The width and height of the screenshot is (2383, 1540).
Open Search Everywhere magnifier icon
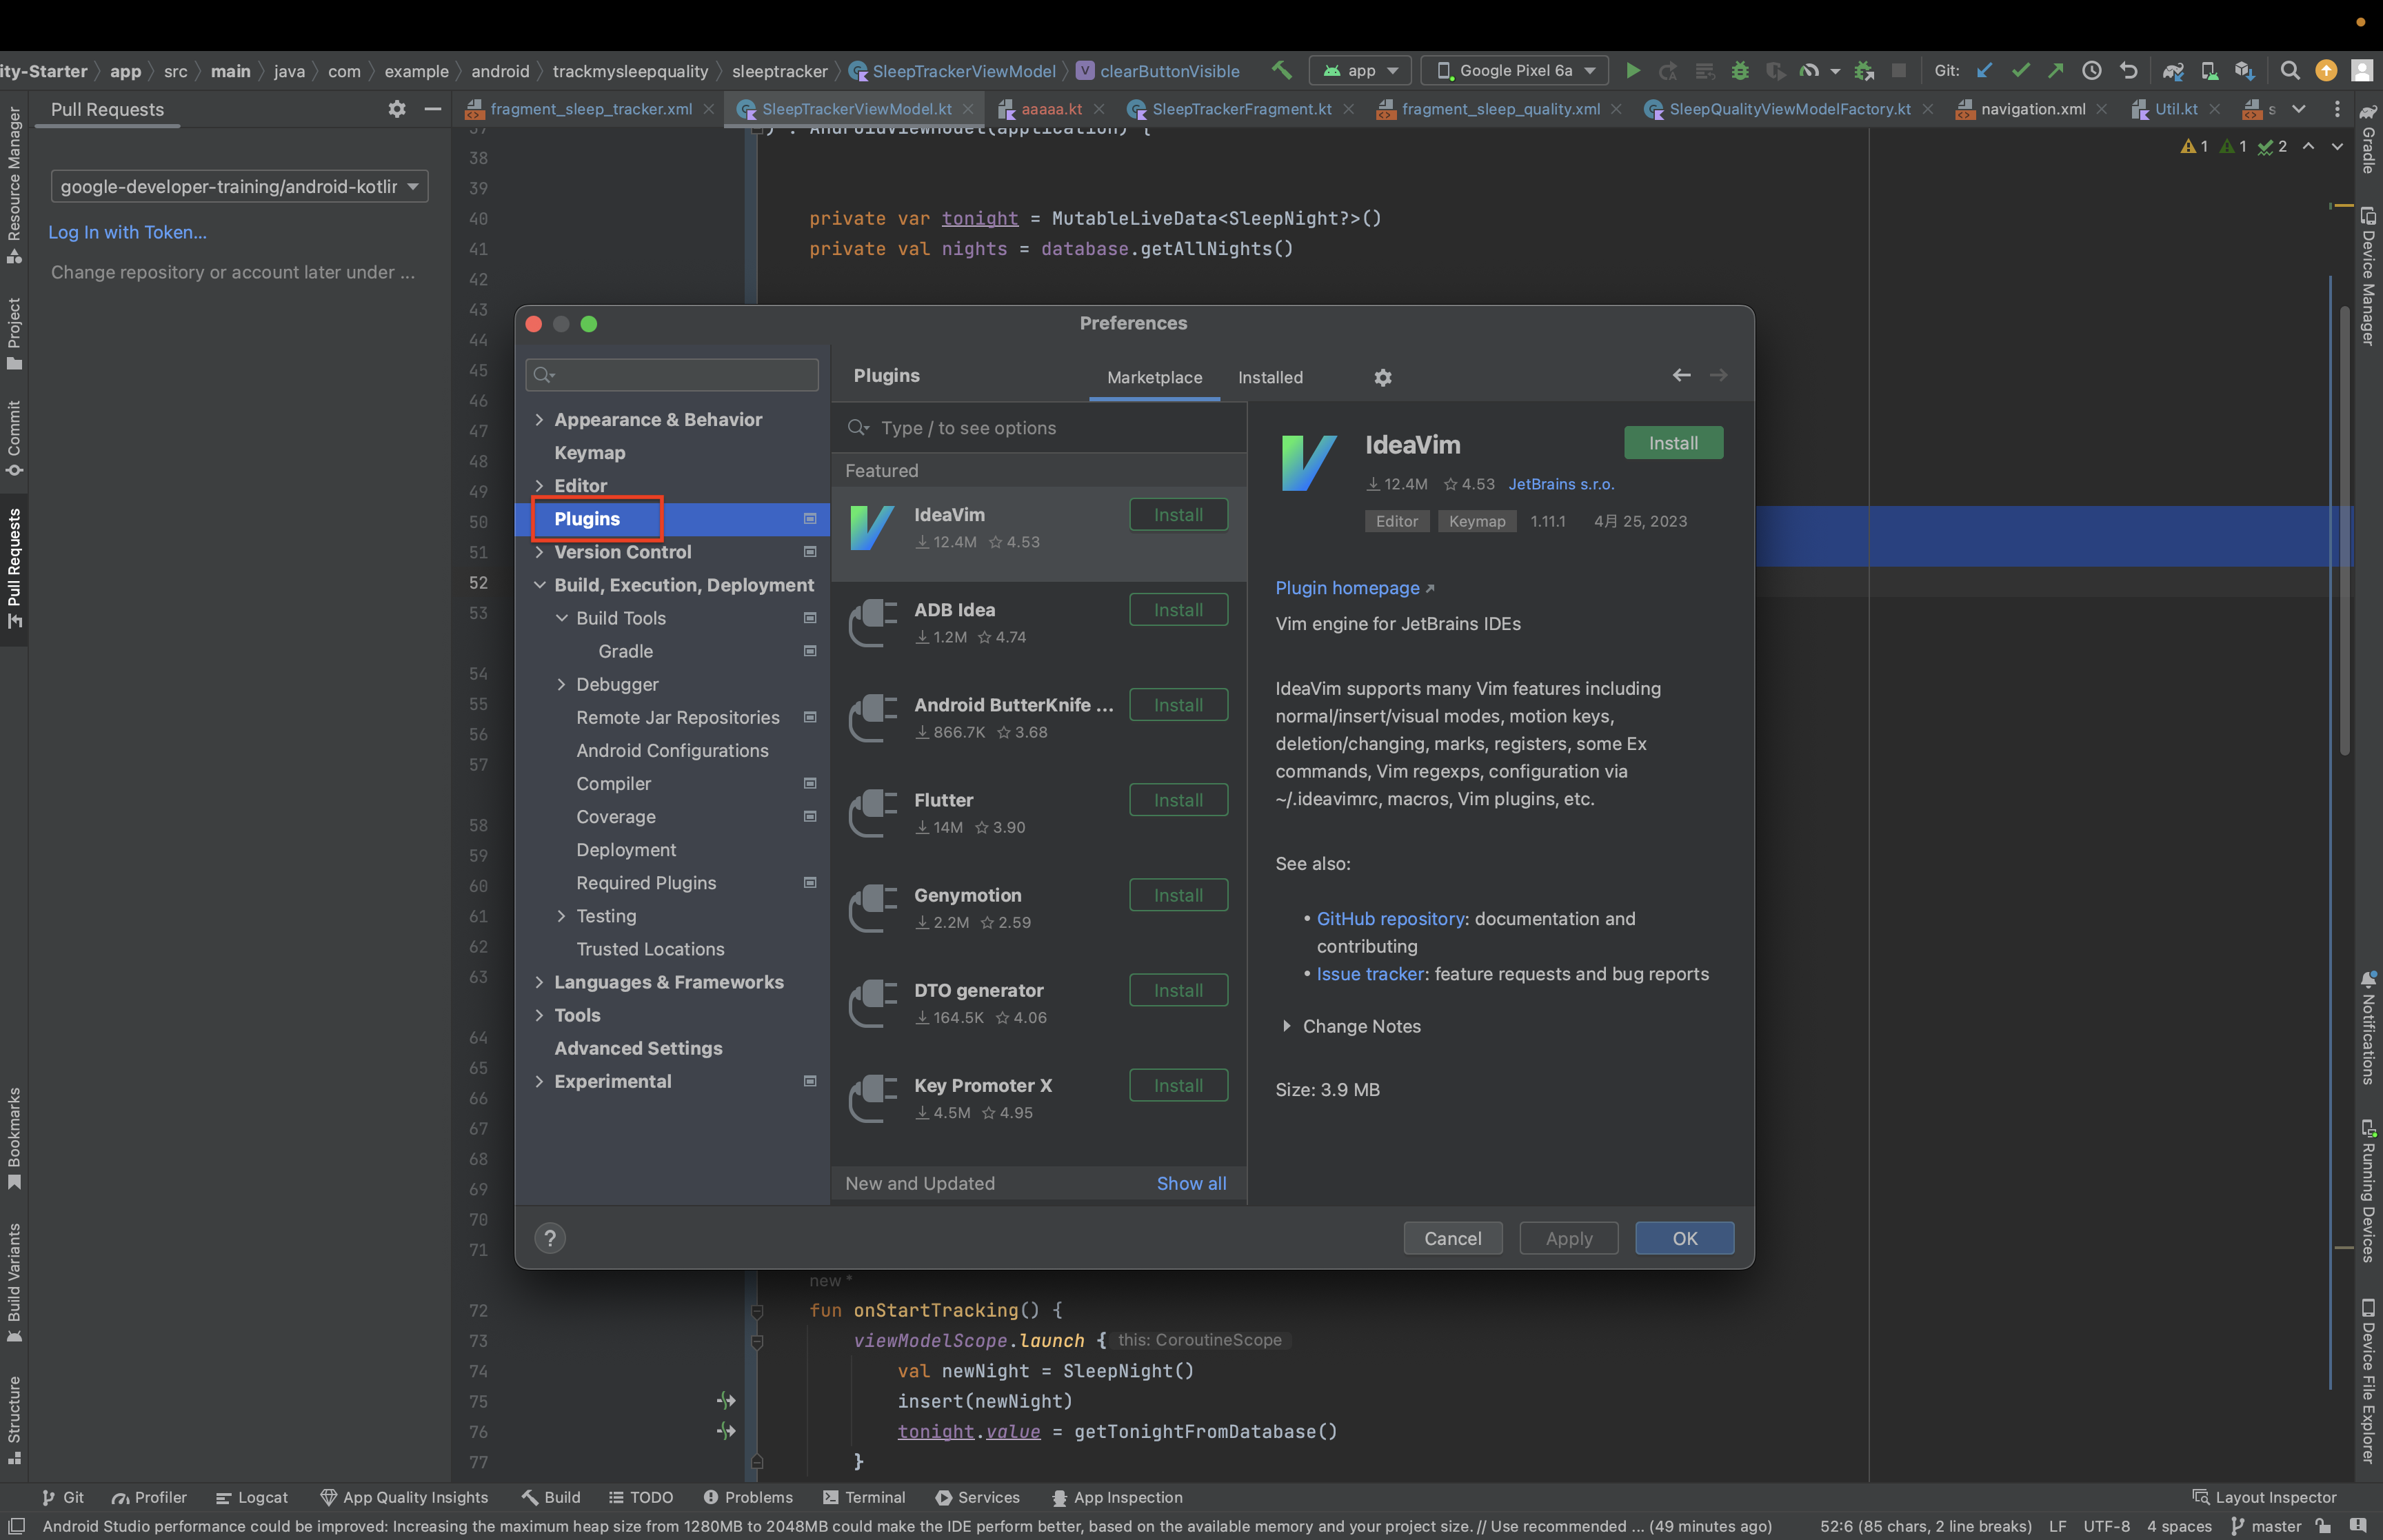coord(2290,70)
